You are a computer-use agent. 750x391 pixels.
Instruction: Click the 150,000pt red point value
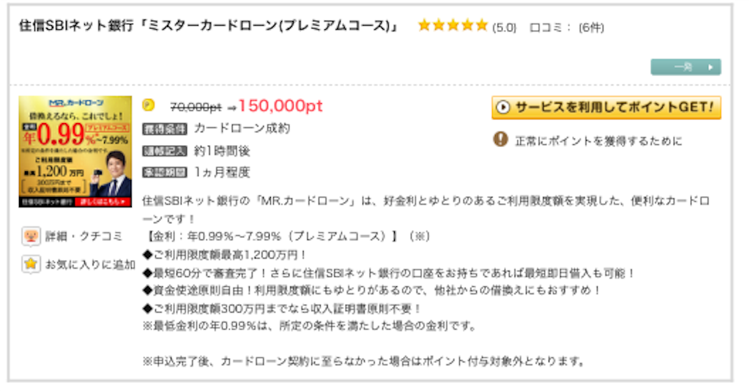281,105
